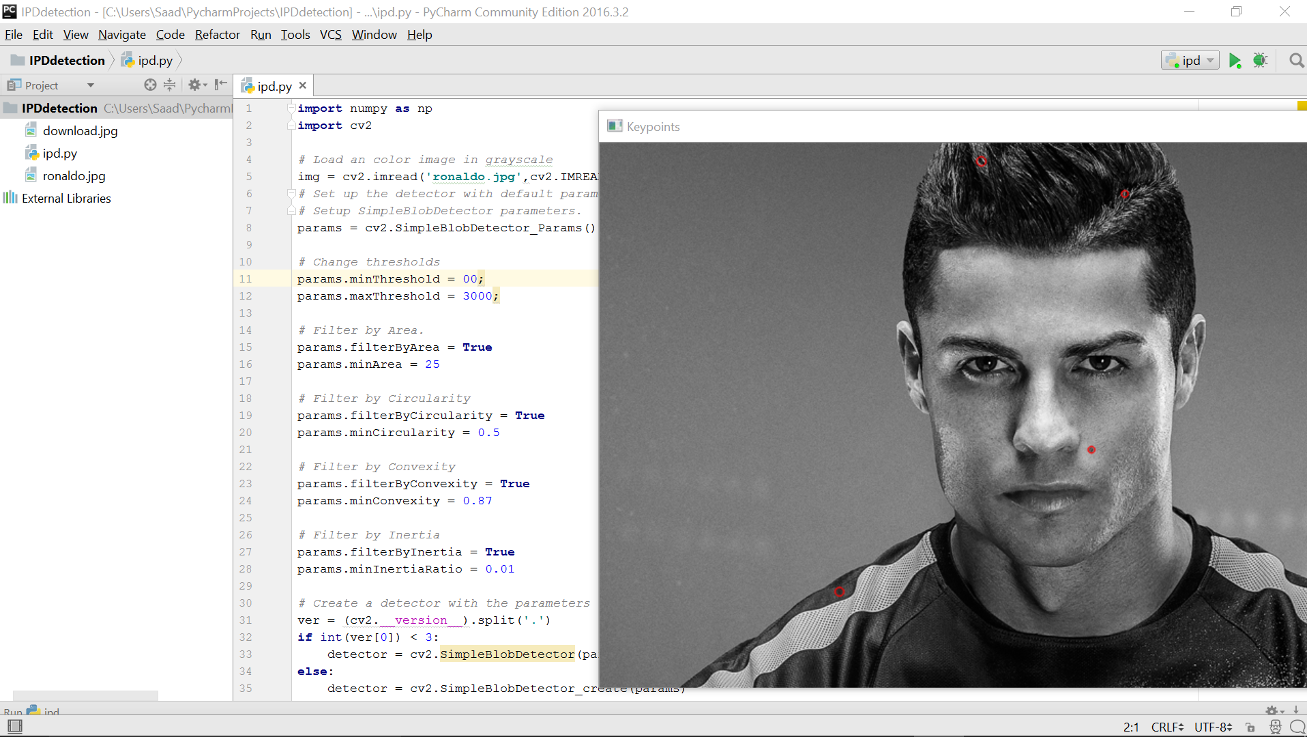The width and height of the screenshot is (1307, 737).
Task: Click Scroll from Source crosshair icon
Action: (x=150, y=85)
